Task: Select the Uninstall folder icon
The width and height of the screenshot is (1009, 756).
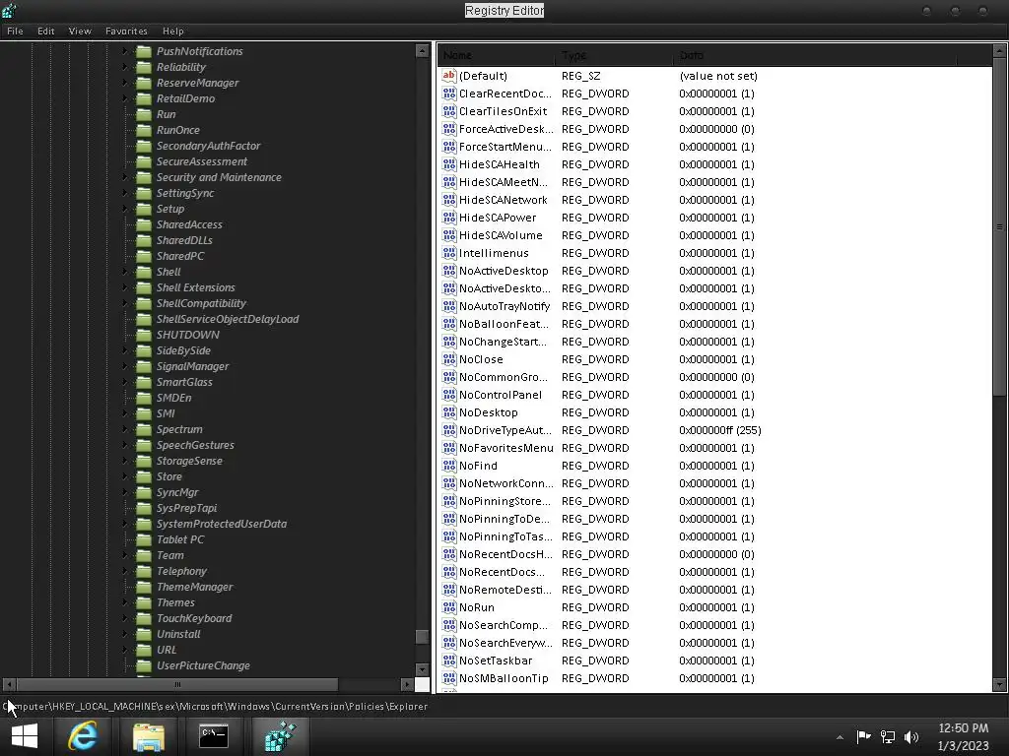Action: point(144,634)
